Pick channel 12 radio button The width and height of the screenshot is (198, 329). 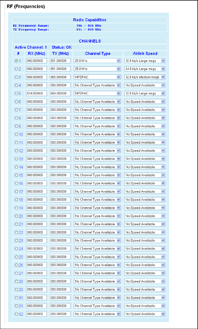pos(16,151)
